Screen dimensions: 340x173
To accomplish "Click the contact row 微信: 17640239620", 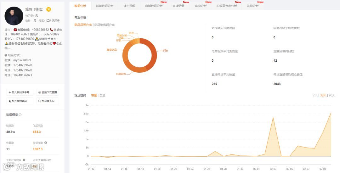I will pos(18,65).
